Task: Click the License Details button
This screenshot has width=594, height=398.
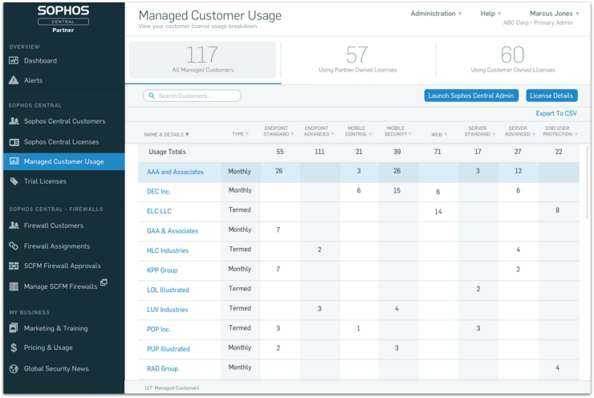Action: pos(551,95)
